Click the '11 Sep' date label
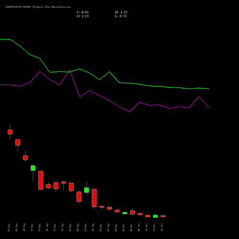Image resolution: width=239 pixels, height=239 pixels. coord(32,228)
